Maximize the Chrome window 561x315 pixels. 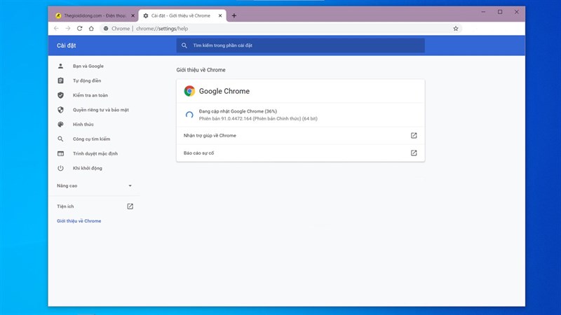tap(500, 12)
